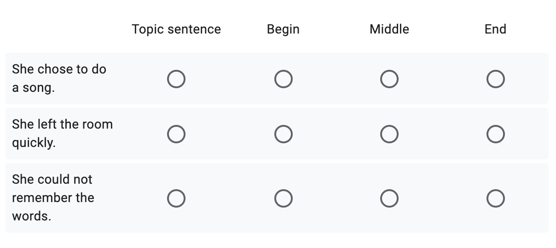Click the 'She could not remember the words.' label
This screenshot has width=556, height=248.
tap(53, 197)
